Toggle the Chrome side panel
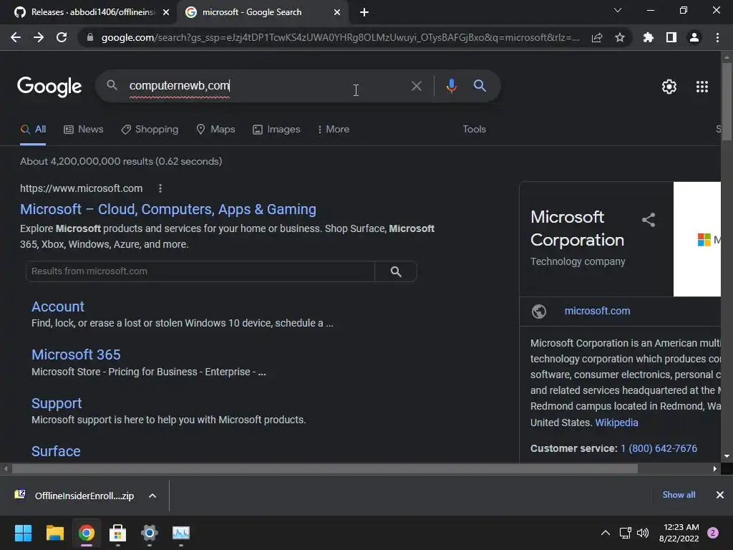The width and height of the screenshot is (733, 550). pyautogui.click(x=671, y=37)
